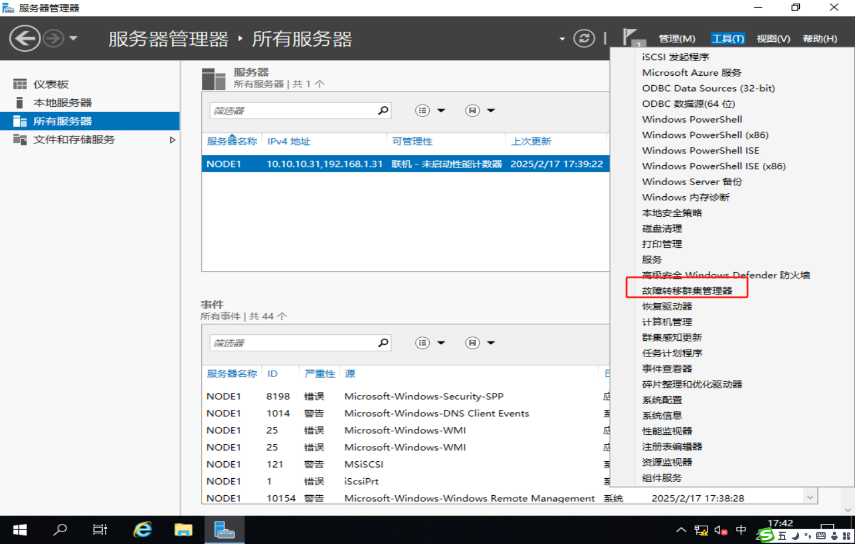Click the events list scrollbar down arrow
The height and width of the screenshot is (544, 855).
[x=810, y=497]
